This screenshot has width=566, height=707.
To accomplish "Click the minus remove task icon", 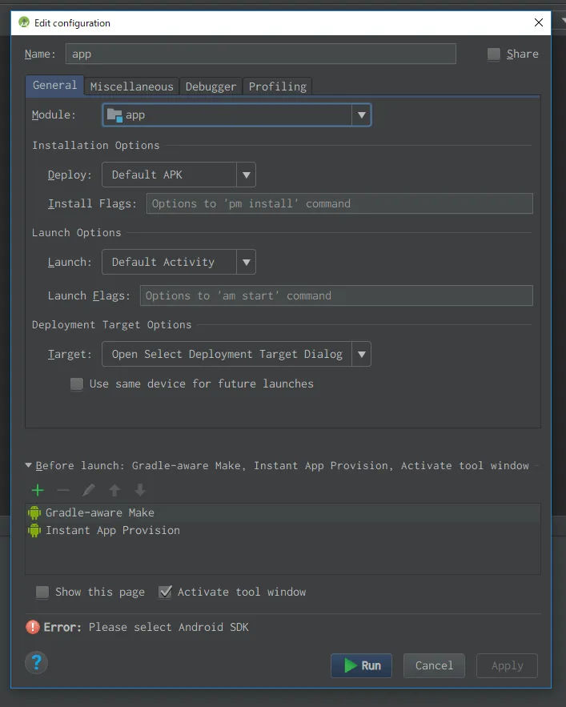I will pos(63,490).
